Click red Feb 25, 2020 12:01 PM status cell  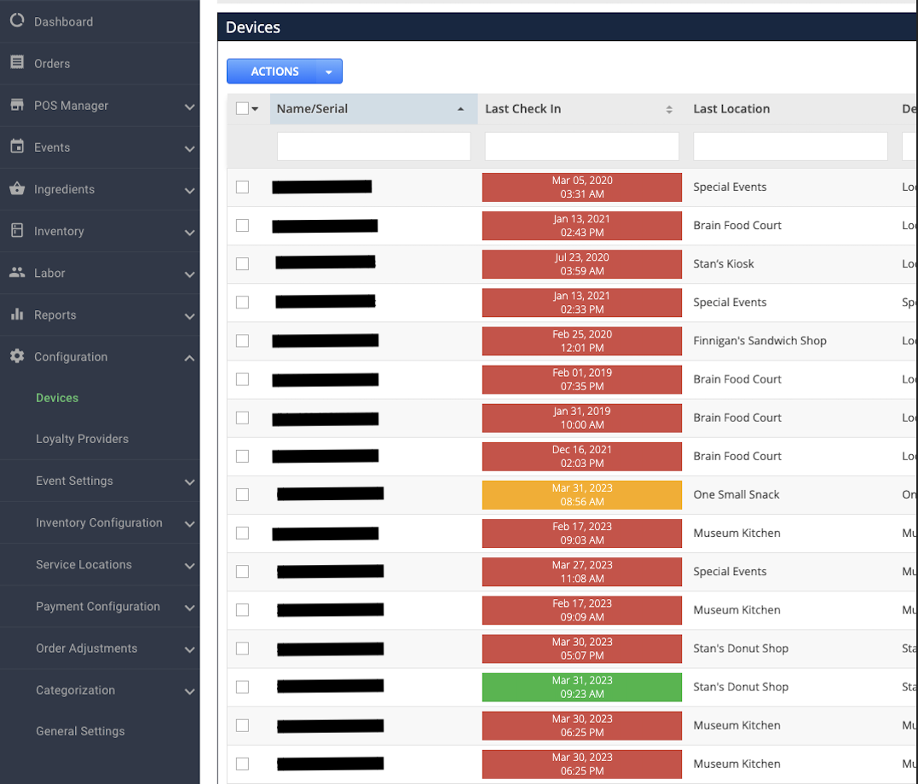point(582,341)
